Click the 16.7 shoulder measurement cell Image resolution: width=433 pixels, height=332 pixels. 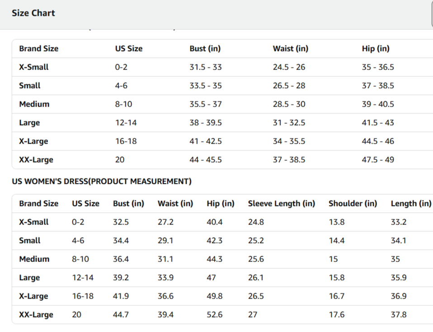337,296
